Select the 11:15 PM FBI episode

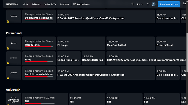pos(87,99)
